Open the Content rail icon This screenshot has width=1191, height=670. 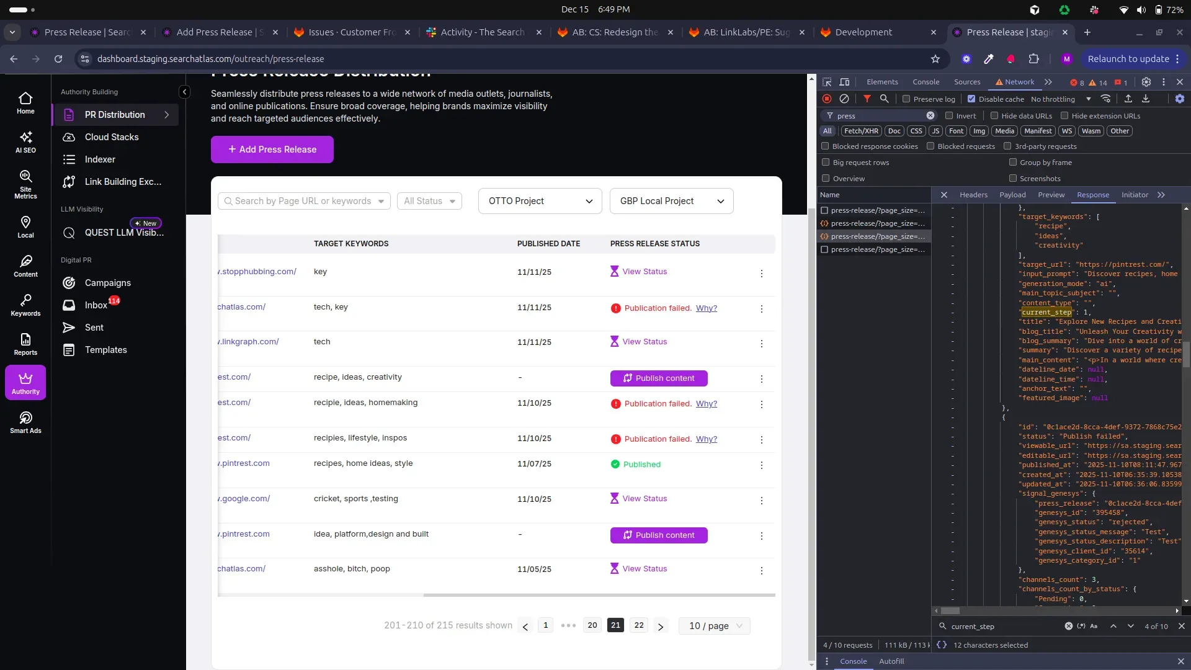(x=25, y=266)
